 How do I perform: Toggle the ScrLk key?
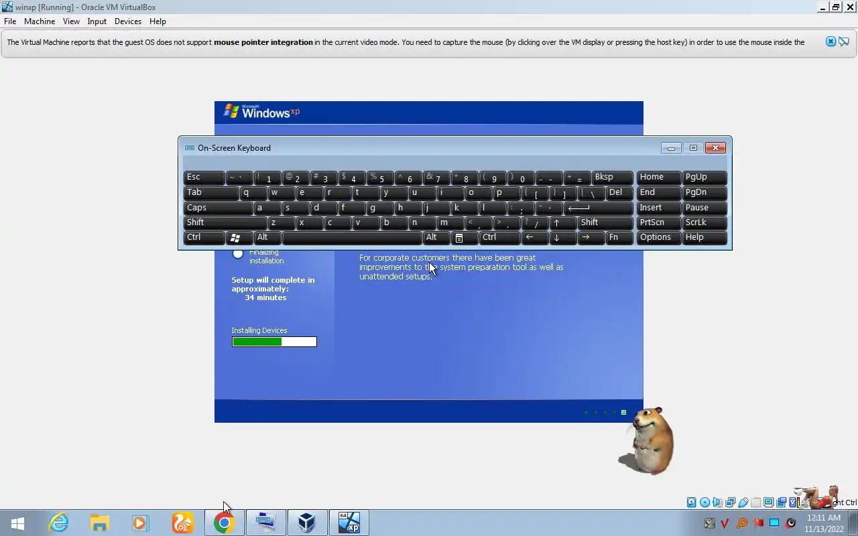coord(704,222)
